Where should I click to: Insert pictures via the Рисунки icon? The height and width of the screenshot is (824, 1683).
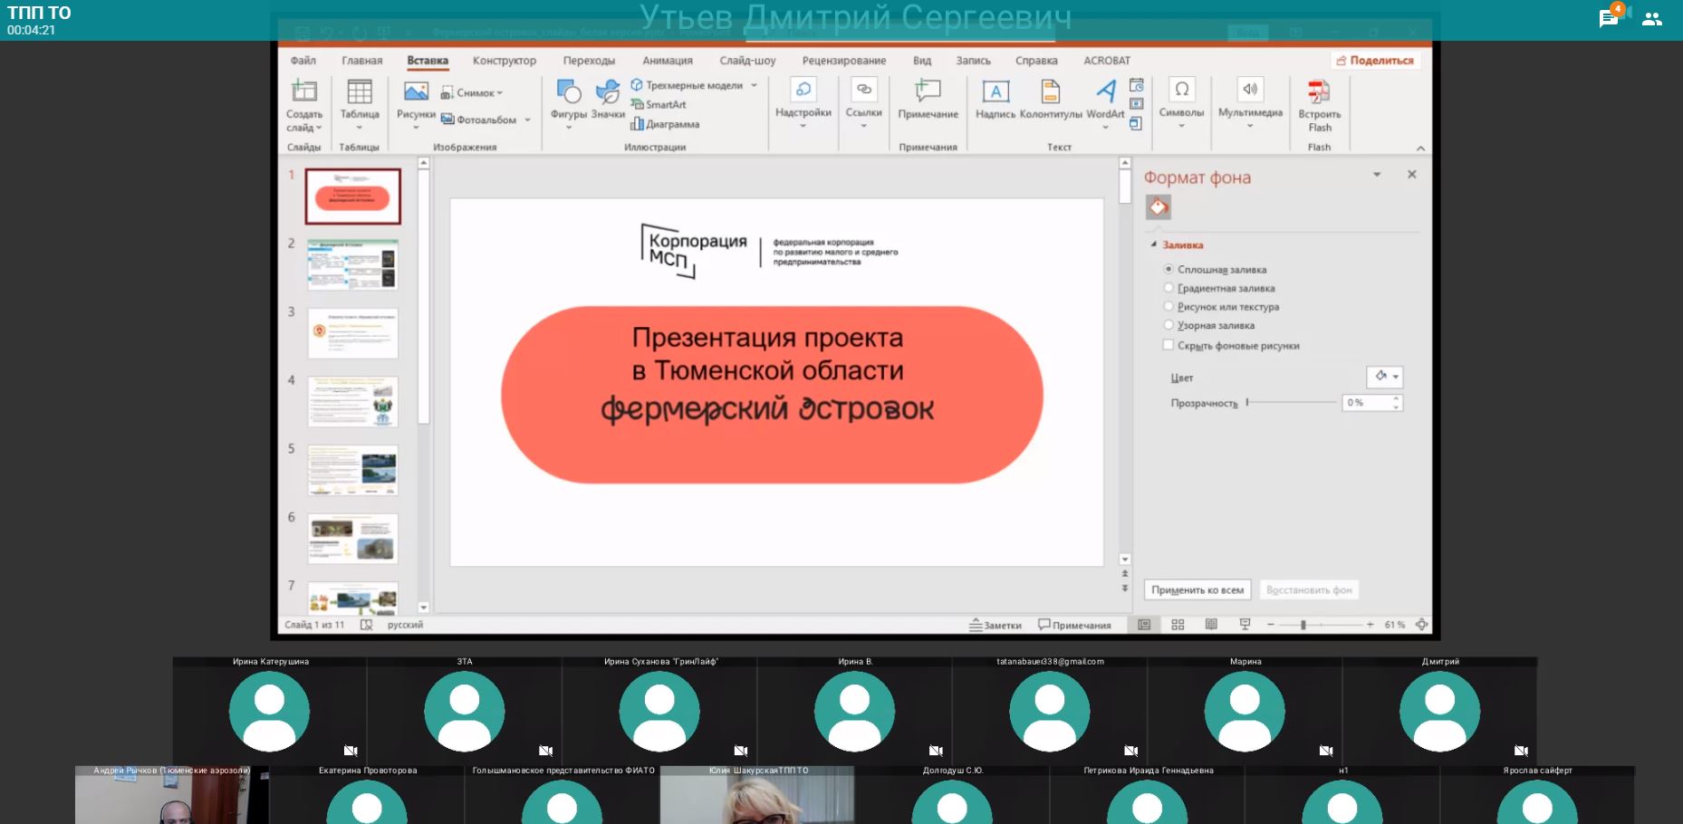point(416,91)
